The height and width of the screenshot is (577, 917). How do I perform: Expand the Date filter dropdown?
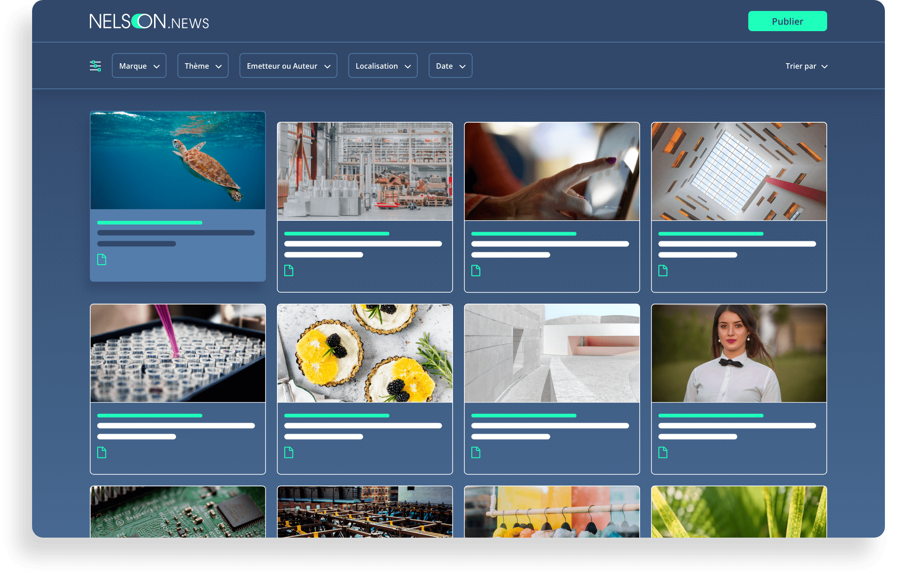(450, 66)
